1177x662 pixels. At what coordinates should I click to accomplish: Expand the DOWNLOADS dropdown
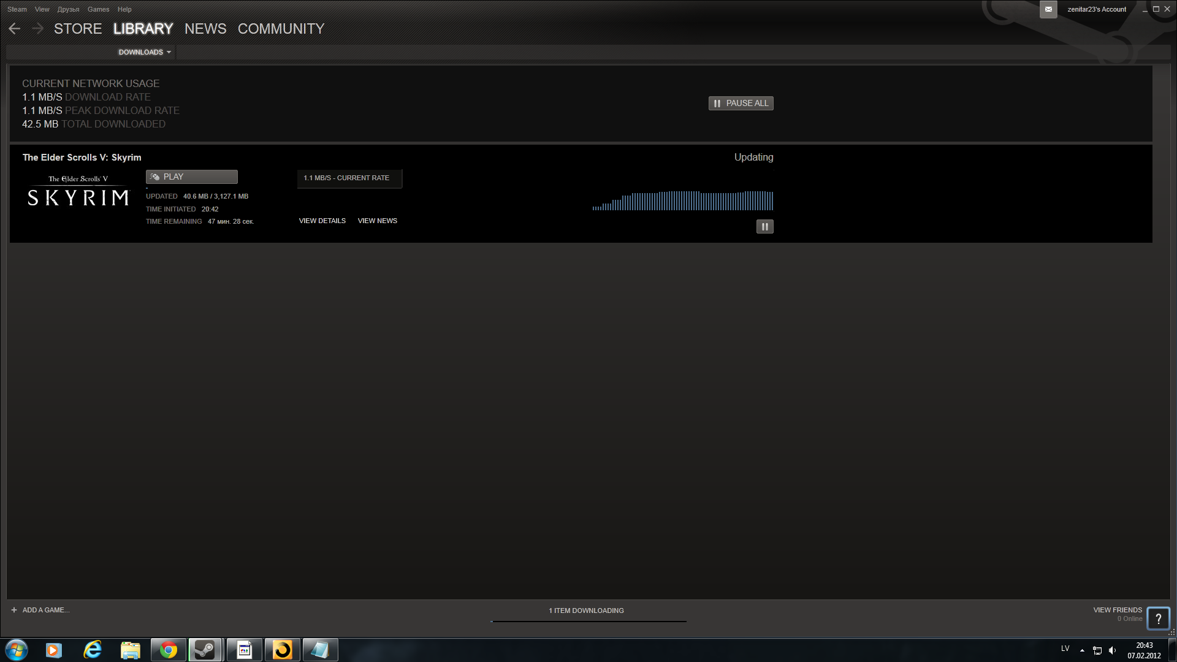145,52
